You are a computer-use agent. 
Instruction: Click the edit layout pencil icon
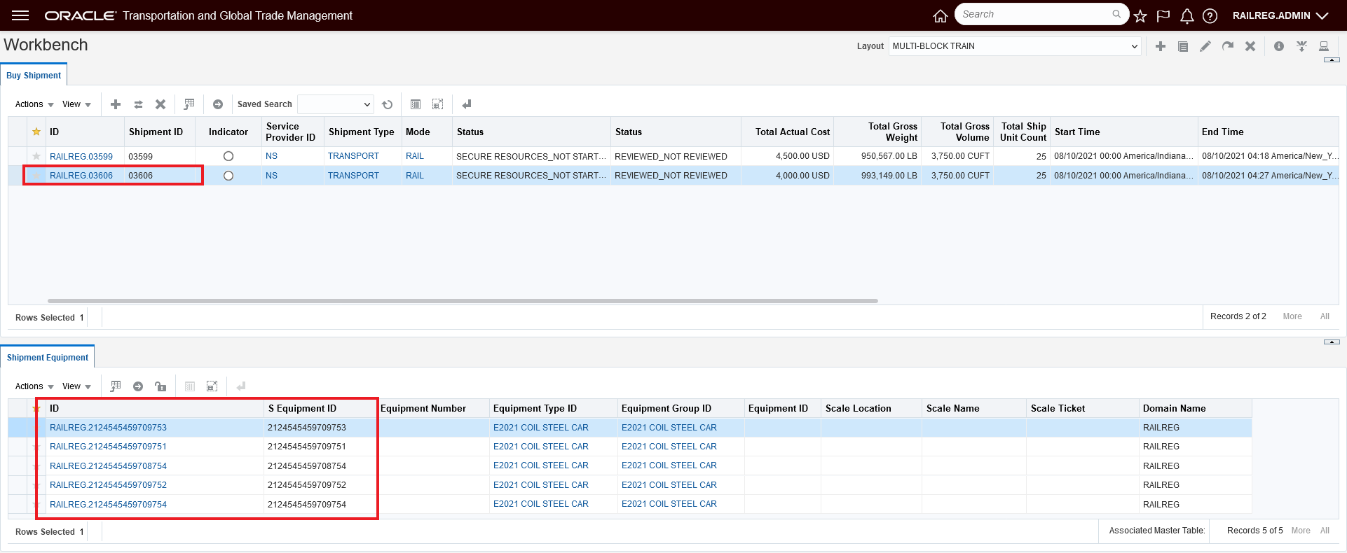(1205, 46)
